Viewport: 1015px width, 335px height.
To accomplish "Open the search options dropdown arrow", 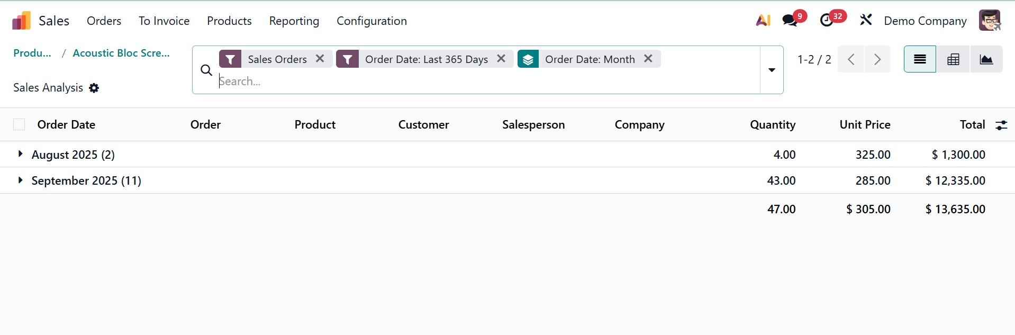I will [772, 70].
